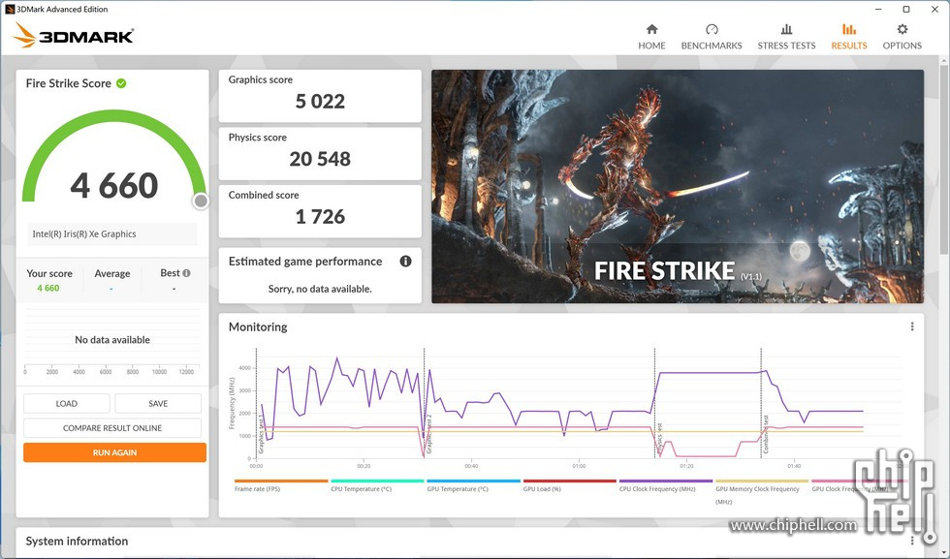The height and width of the screenshot is (559, 950).
Task: Click the 3DMark app icon in title bar
Action: [10, 9]
